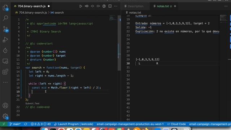This screenshot has height=130, width=231.
Task: Click the '[-1,0,3,5,9,12]' array on line 29
Action: click(x=148, y=59)
